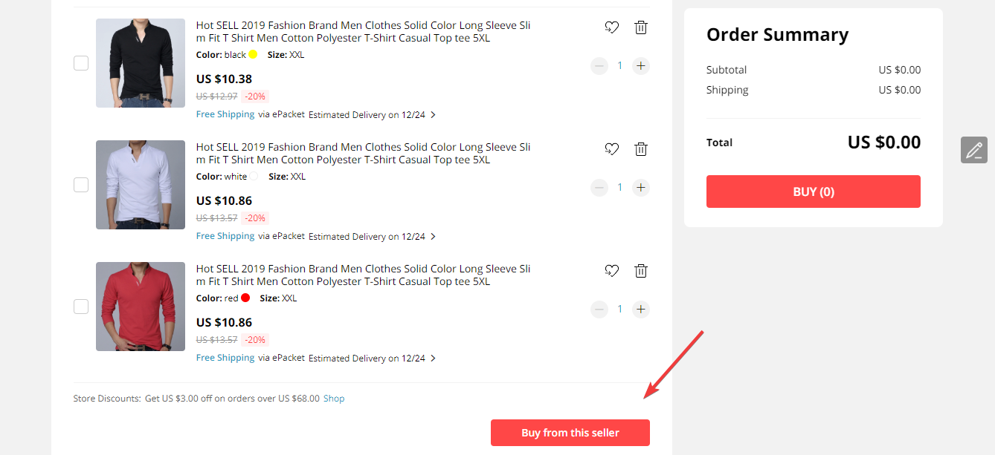
Task: Click the red color swatch
Action: pos(245,298)
